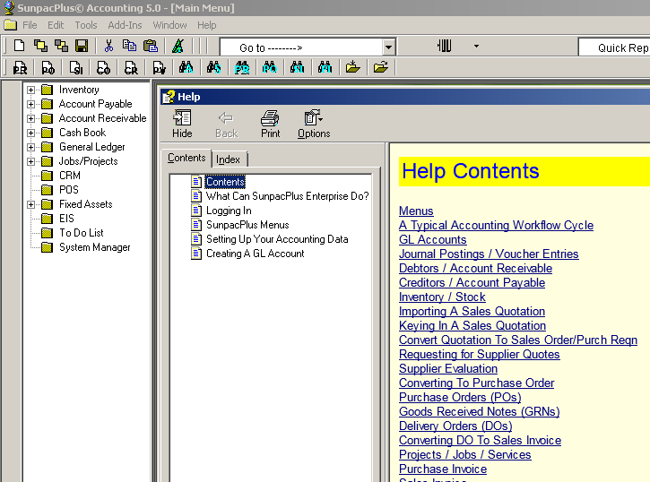Viewport: 650px width, 482px height.
Task: Open Supplier Evaluation help link
Action: 448,368
